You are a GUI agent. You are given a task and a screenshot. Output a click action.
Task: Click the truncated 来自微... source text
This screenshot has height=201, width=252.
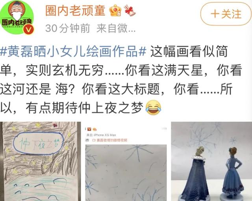(116, 28)
